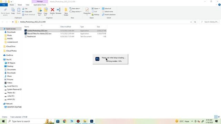Open the Easy access dropdown
Screen dimensions: 221x124
(75, 11)
